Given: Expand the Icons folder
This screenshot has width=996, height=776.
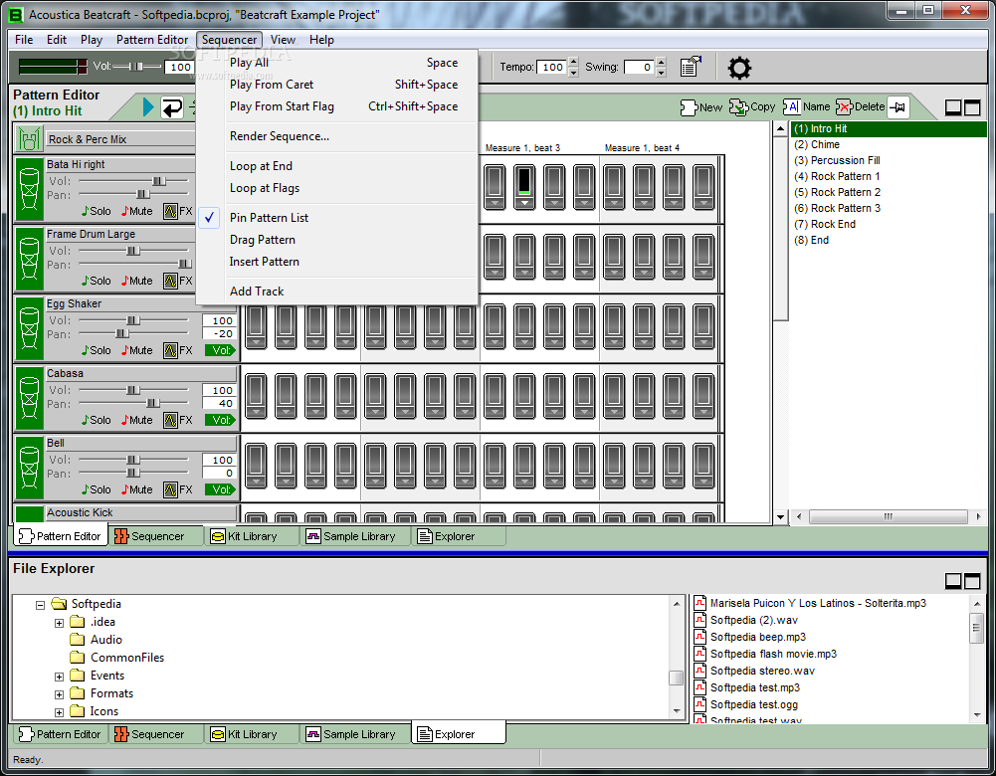Looking at the screenshot, I should point(59,712).
